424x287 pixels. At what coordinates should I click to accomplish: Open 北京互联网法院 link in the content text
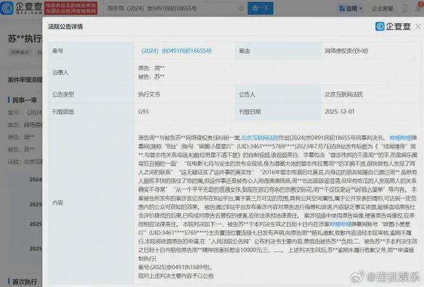coord(257,137)
